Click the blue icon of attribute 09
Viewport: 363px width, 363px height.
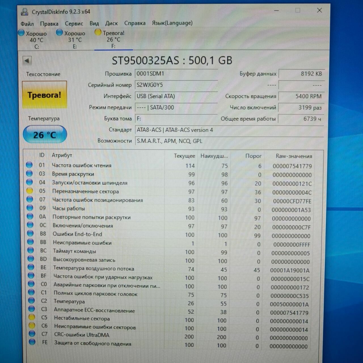pos(30,208)
